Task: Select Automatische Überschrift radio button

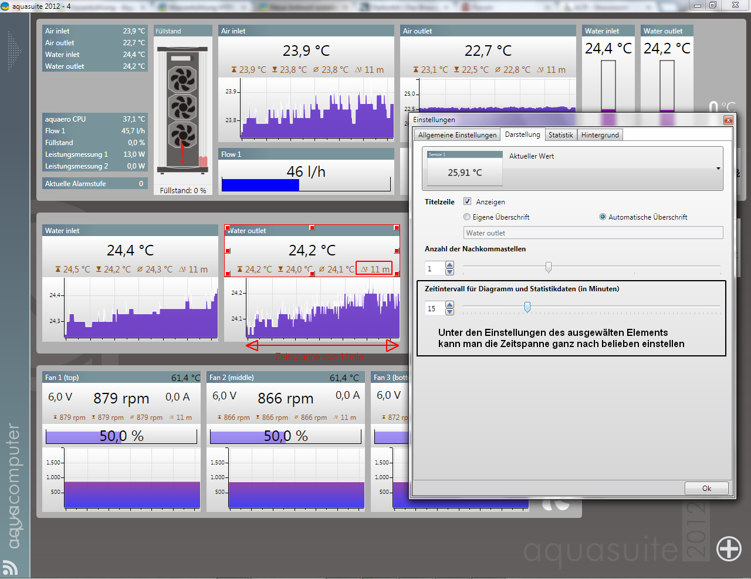Action: [x=603, y=217]
